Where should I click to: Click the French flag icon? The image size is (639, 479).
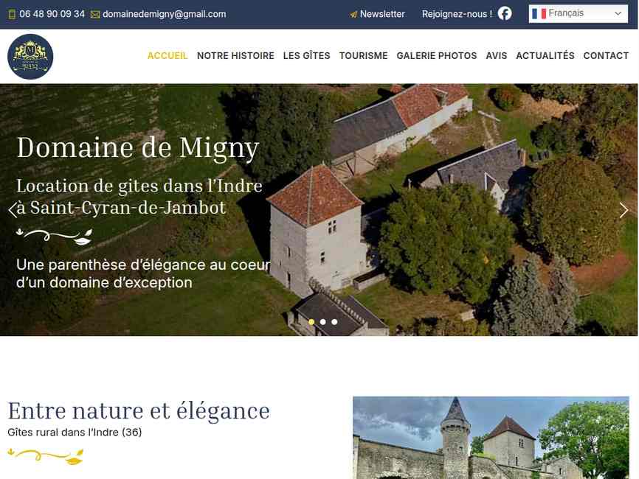(539, 13)
